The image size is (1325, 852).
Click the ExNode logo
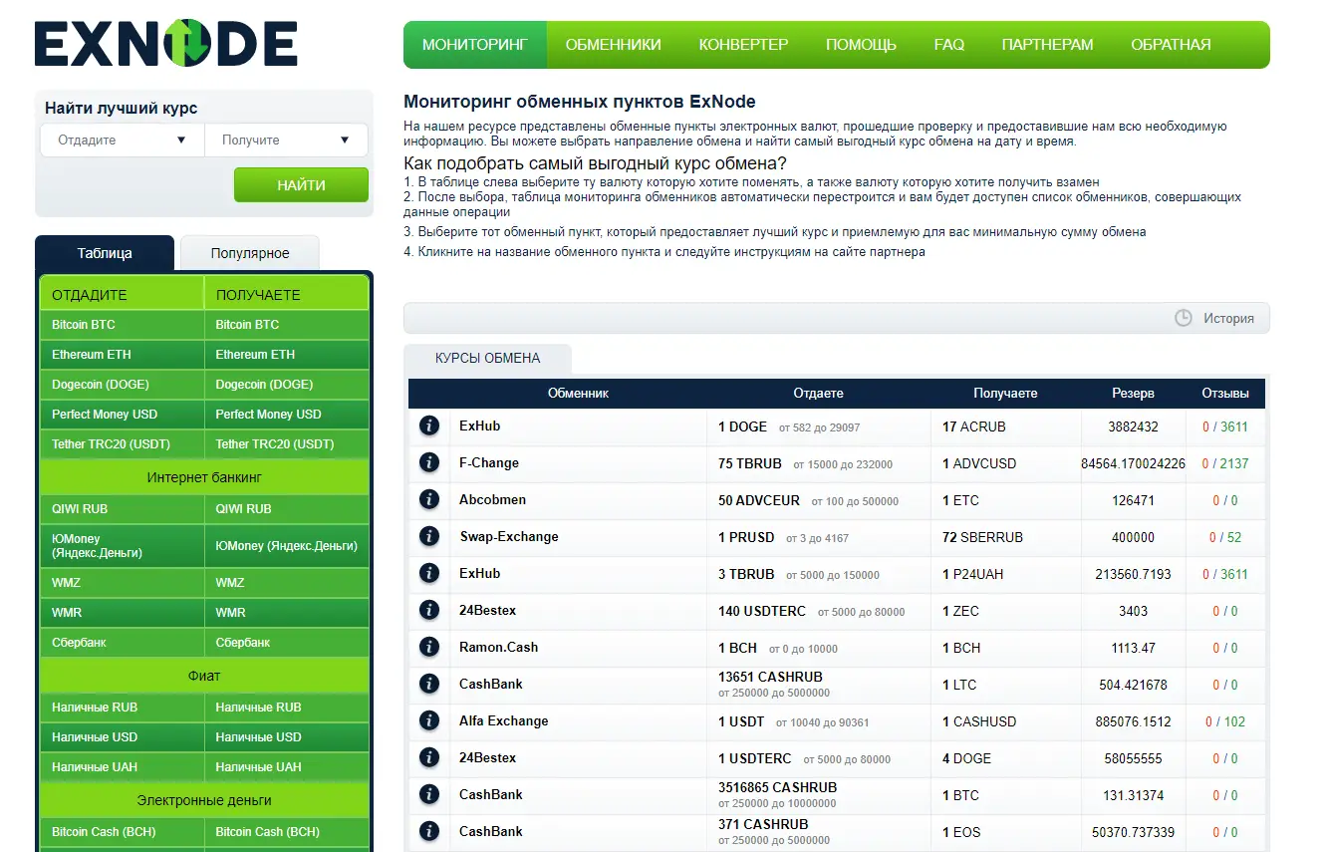(166, 44)
